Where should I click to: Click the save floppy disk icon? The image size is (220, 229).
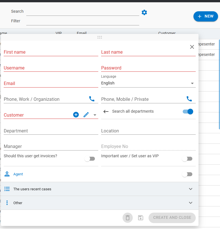pos(141,218)
